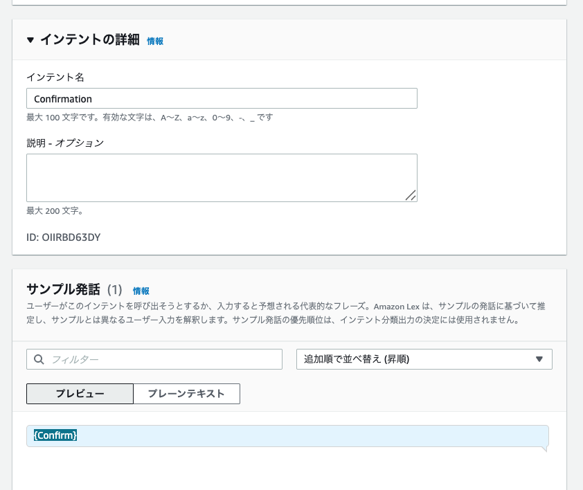Image resolution: width=583 pixels, height=490 pixels.
Task: Click the インテント名 label
Action: point(55,77)
